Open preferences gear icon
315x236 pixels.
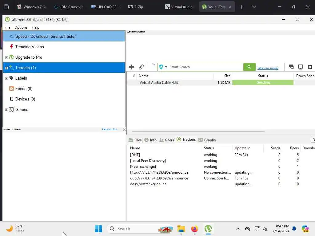pos(310,67)
